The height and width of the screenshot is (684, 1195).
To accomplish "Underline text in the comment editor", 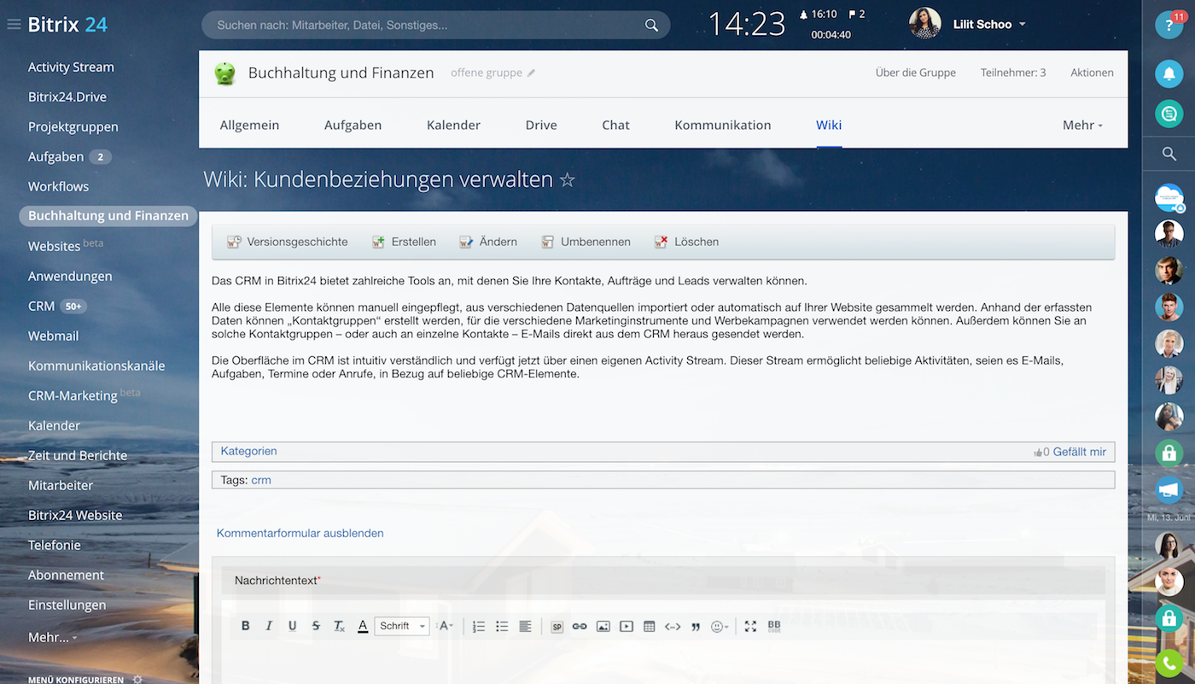I will [x=292, y=626].
